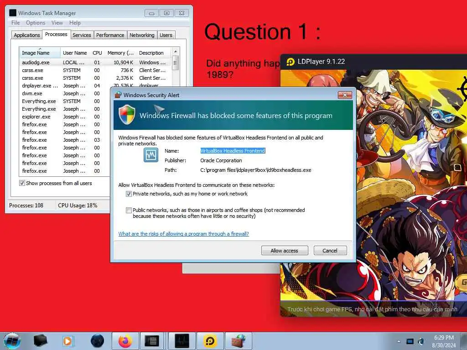Sort processes by Memory column
Viewport: 467px width, 350px height.
(x=120, y=53)
